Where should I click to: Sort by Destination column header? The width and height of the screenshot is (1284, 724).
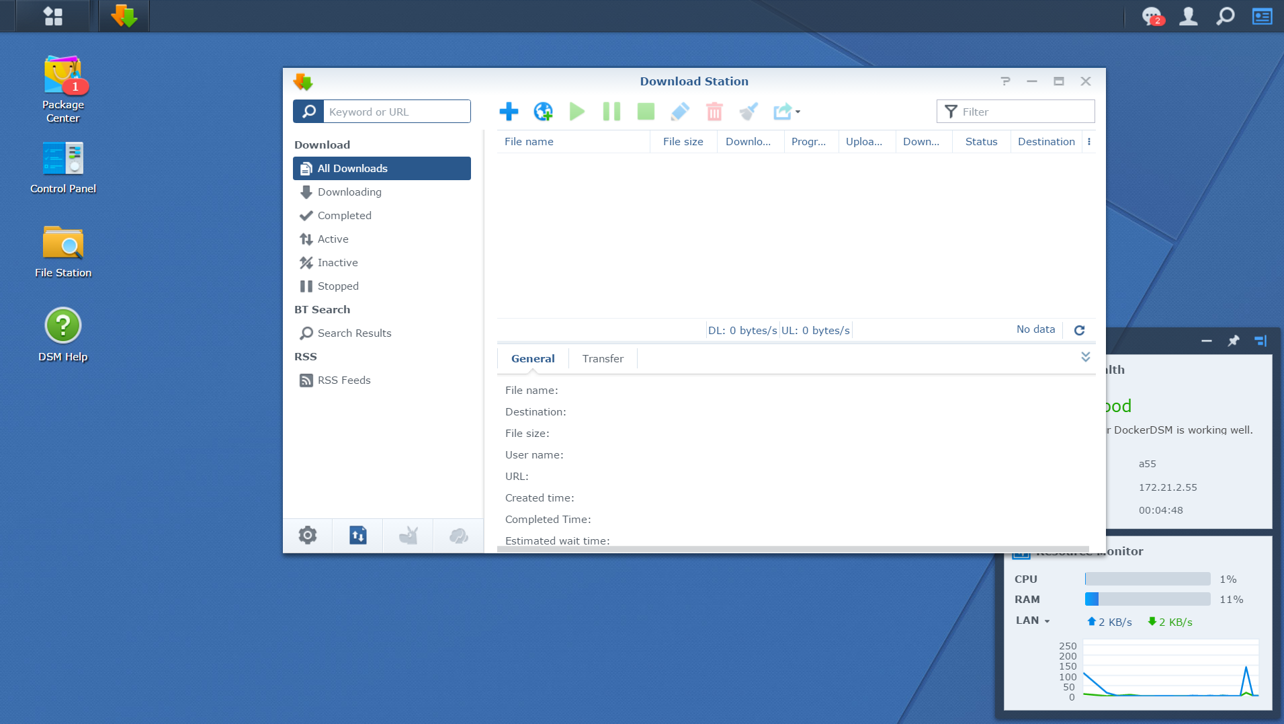tap(1046, 142)
